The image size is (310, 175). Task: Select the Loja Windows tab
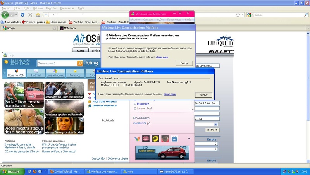tap(55, 73)
